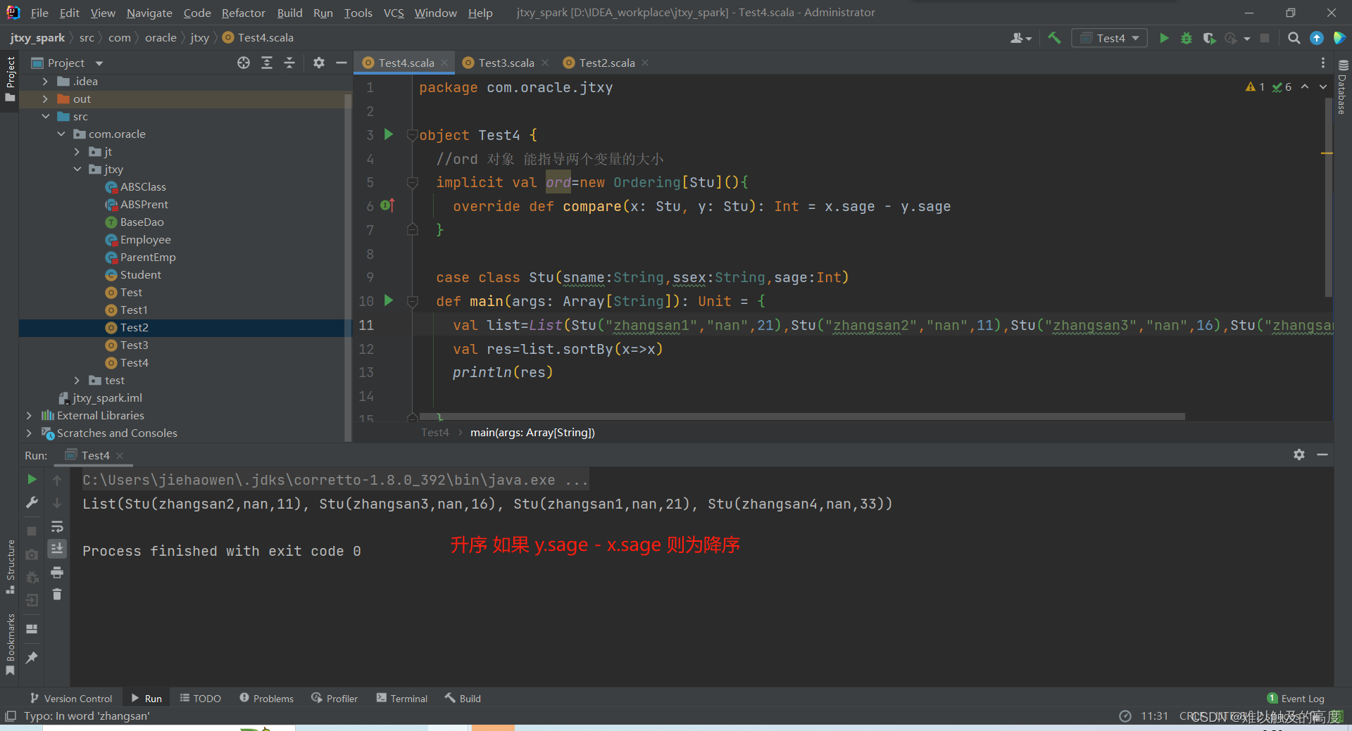Click the Pin tab icon in Run panel
1352x731 pixels.
(32, 657)
